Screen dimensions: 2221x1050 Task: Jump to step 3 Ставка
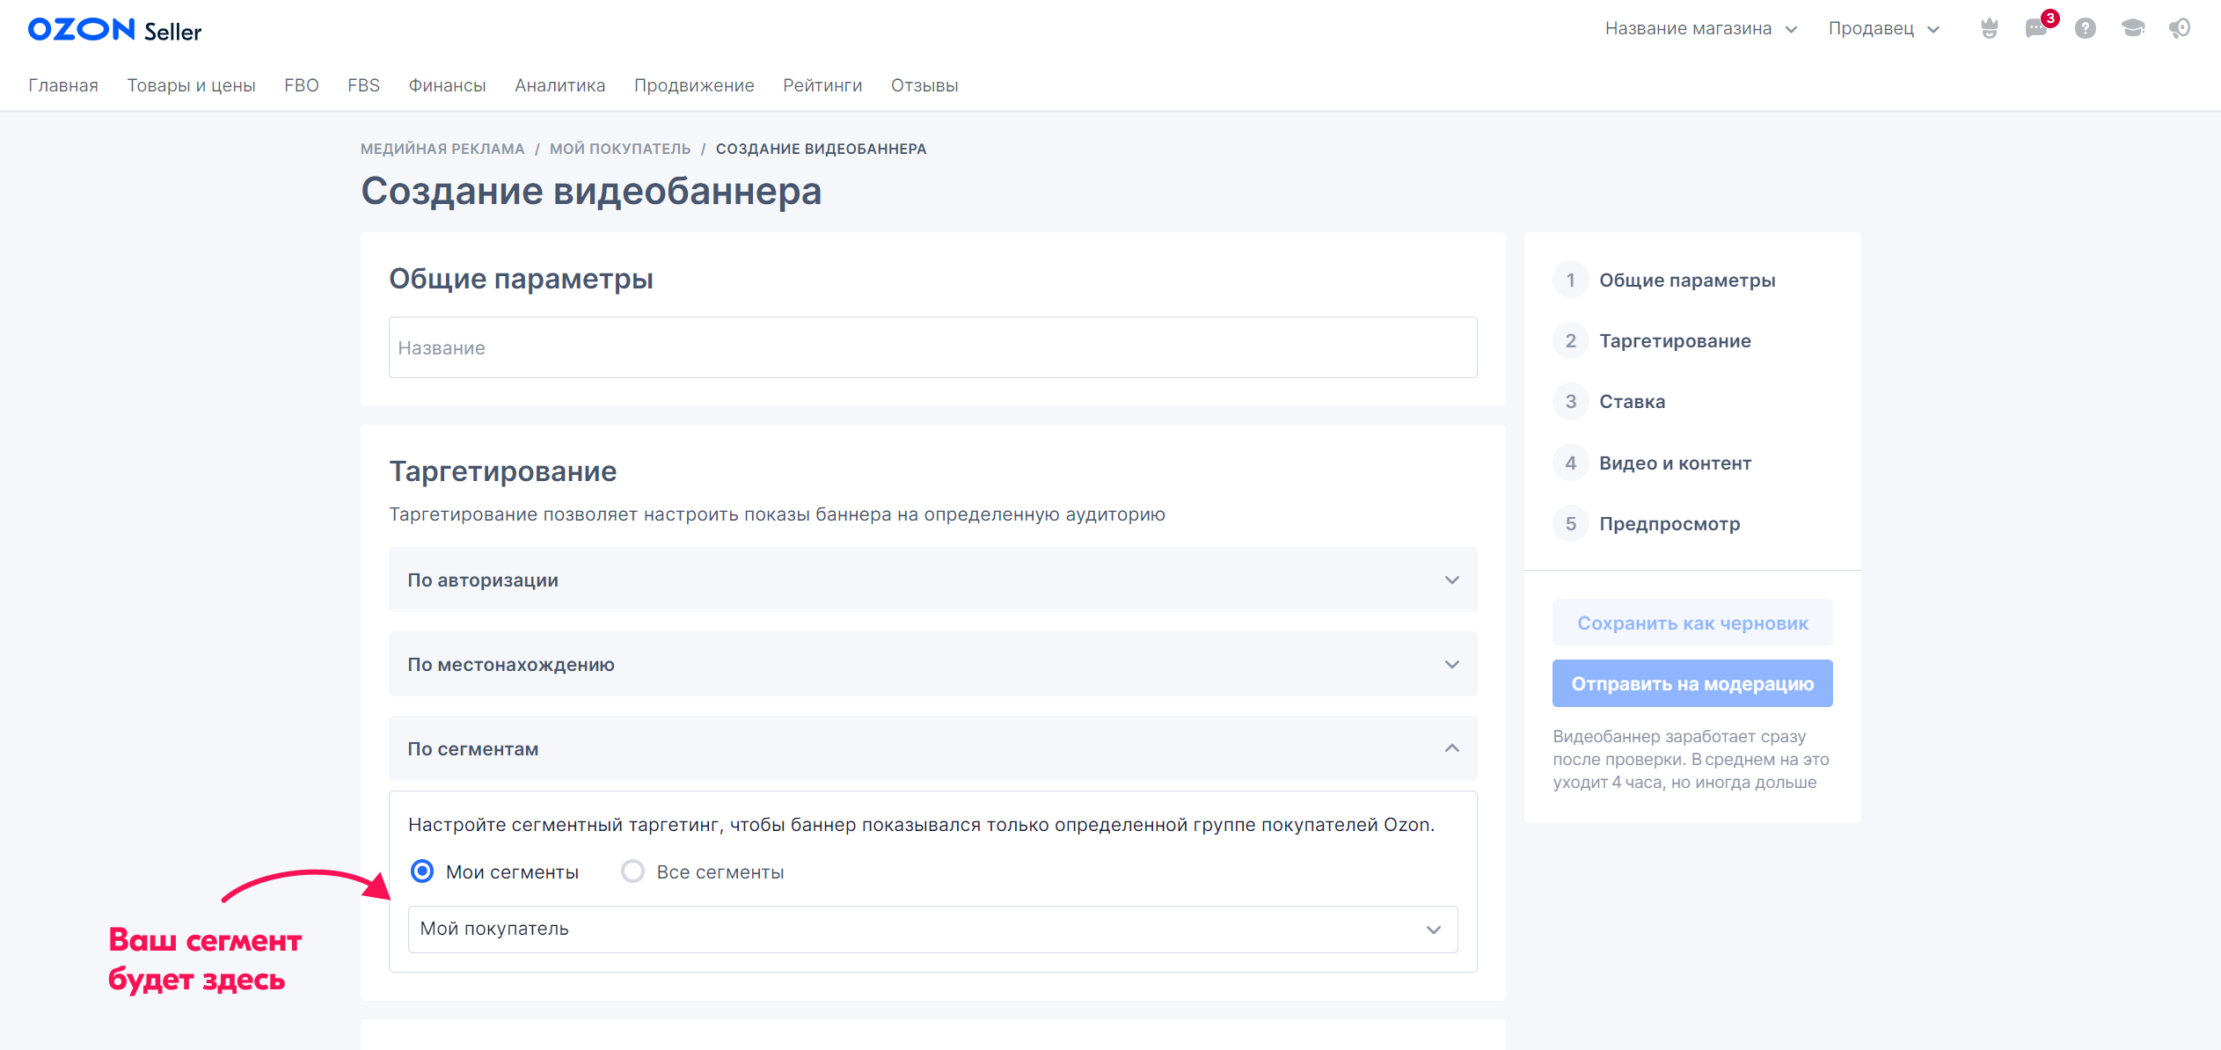1610,401
